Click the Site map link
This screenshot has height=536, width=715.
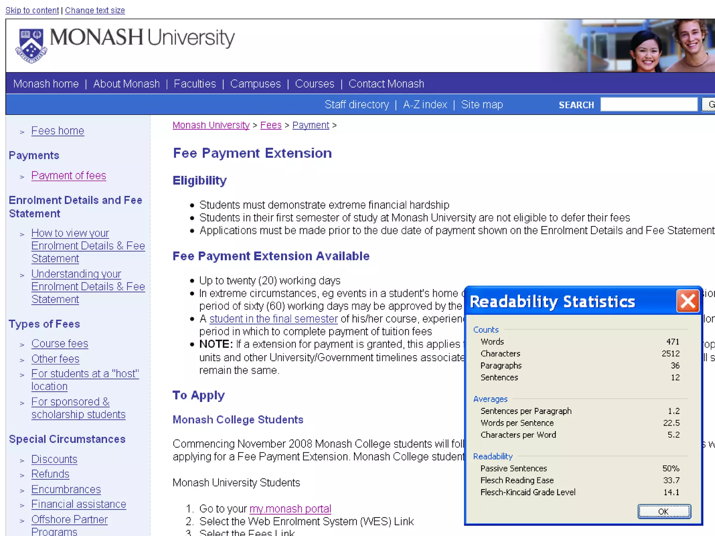pos(482,104)
